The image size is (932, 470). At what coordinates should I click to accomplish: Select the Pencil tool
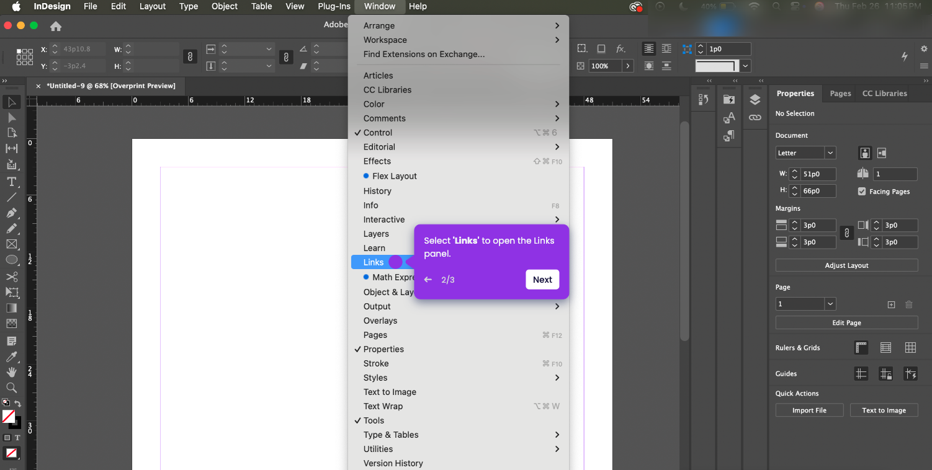point(12,229)
